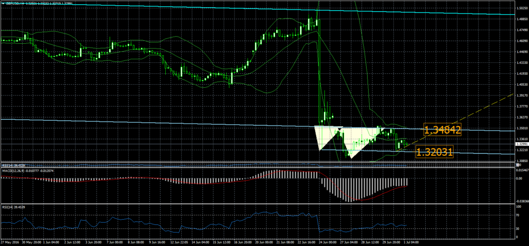Select the left white filled triangle shape

[x=324, y=135]
